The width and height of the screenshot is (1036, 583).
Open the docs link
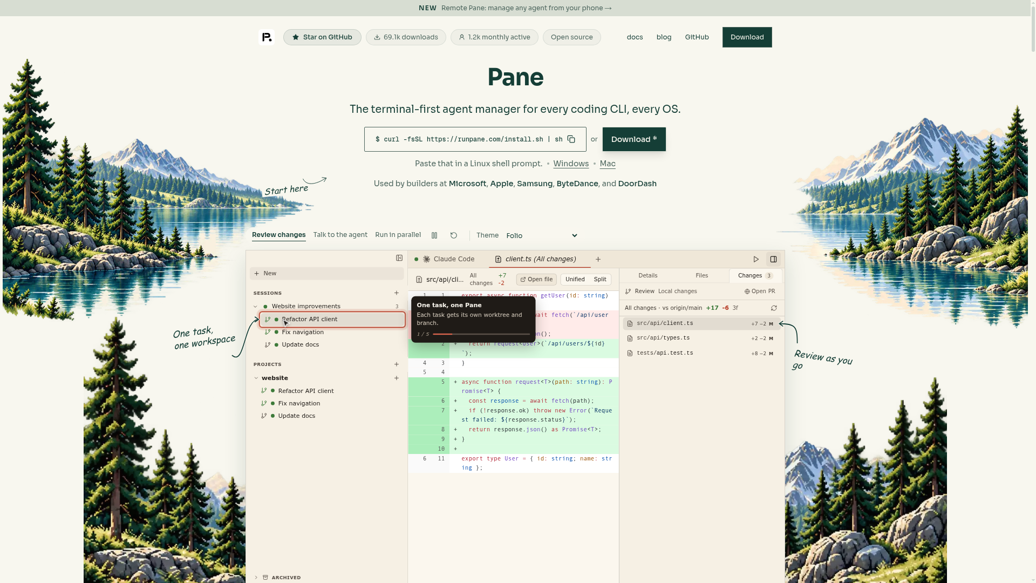click(x=635, y=37)
